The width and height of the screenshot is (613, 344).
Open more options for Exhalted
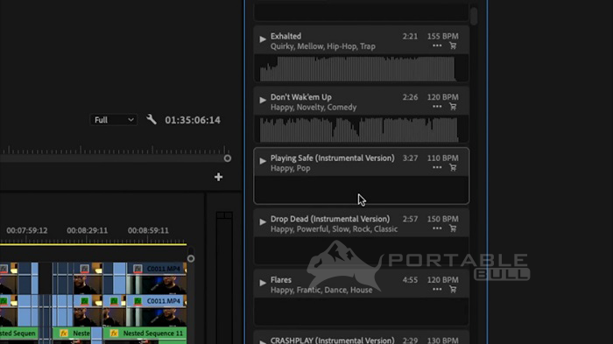point(437,46)
